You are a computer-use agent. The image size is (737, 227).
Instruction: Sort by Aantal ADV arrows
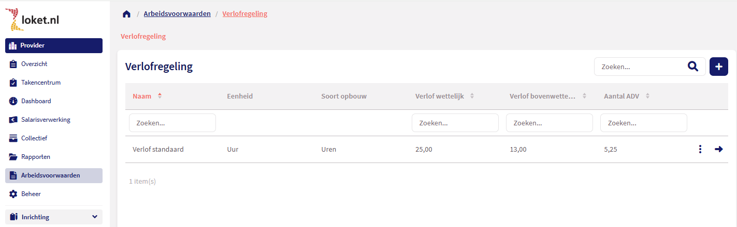pyautogui.click(x=647, y=96)
